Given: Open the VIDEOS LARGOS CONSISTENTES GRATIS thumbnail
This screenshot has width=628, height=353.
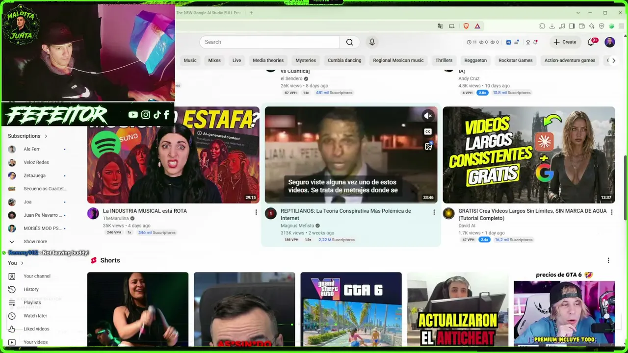Looking at the screenshot, I should tap(529, 155).
